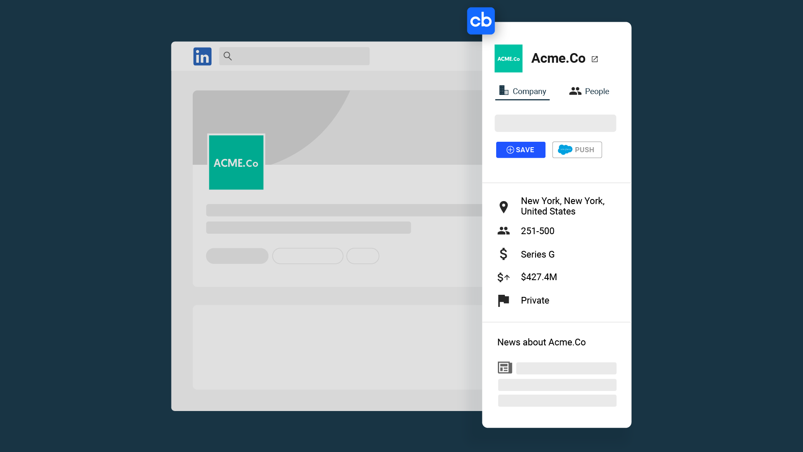Viewport: 803px width, 452px height.
Task: Click the news article newspaper icon
Action: pyautogui.click(x=504, y=368)
